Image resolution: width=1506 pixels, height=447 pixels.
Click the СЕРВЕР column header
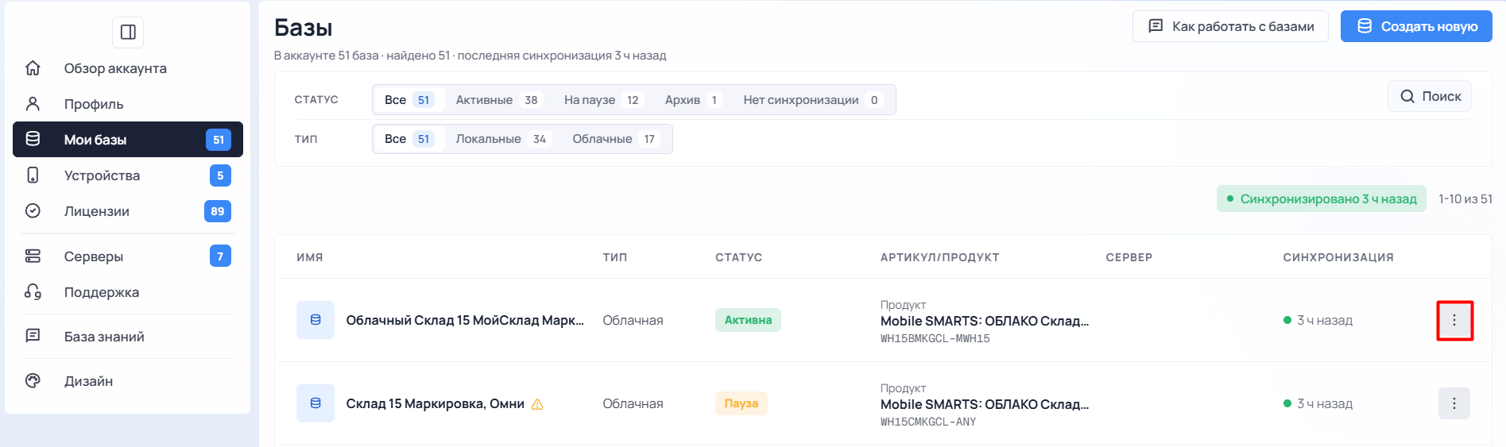coord(1129,257)
